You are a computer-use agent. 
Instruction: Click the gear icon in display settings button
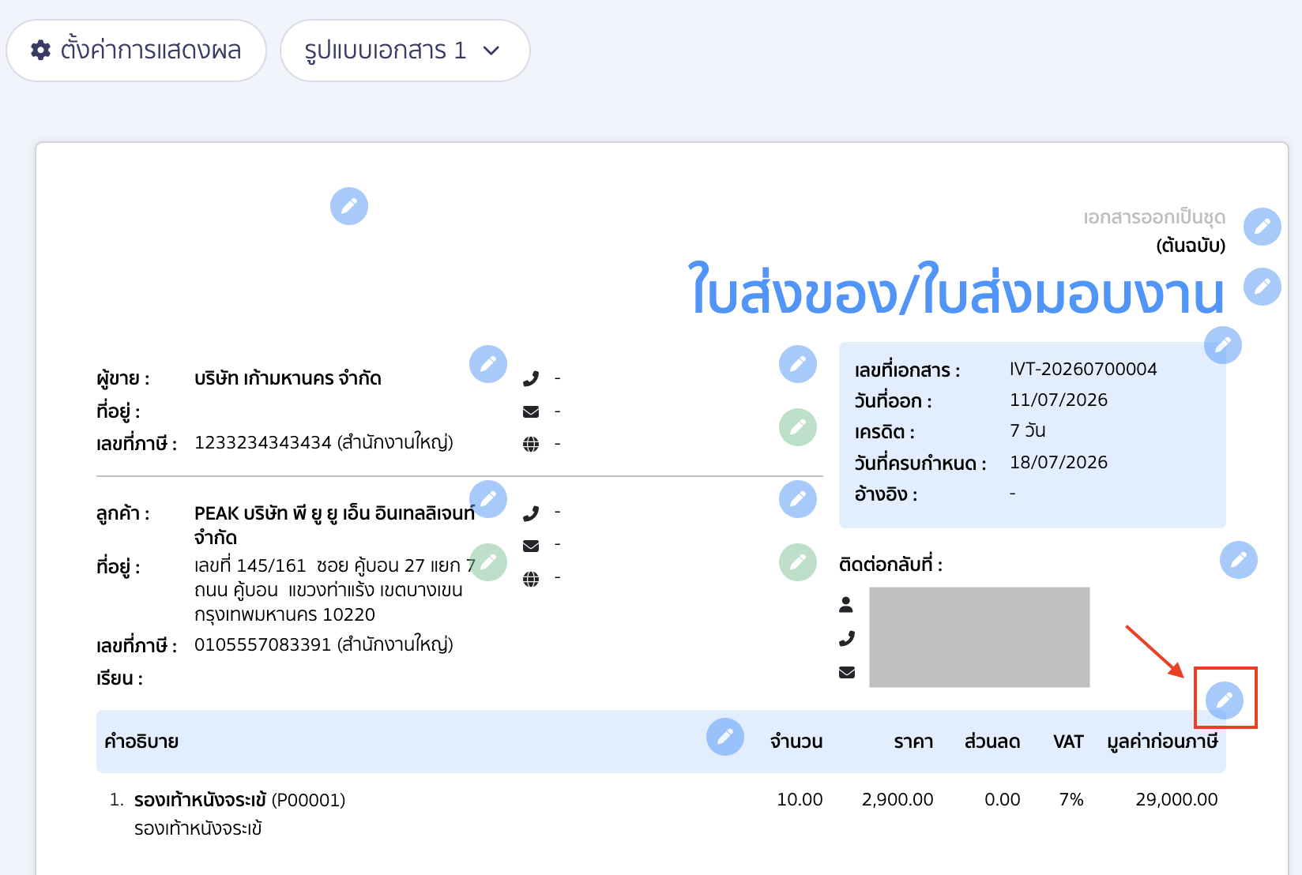41,51
